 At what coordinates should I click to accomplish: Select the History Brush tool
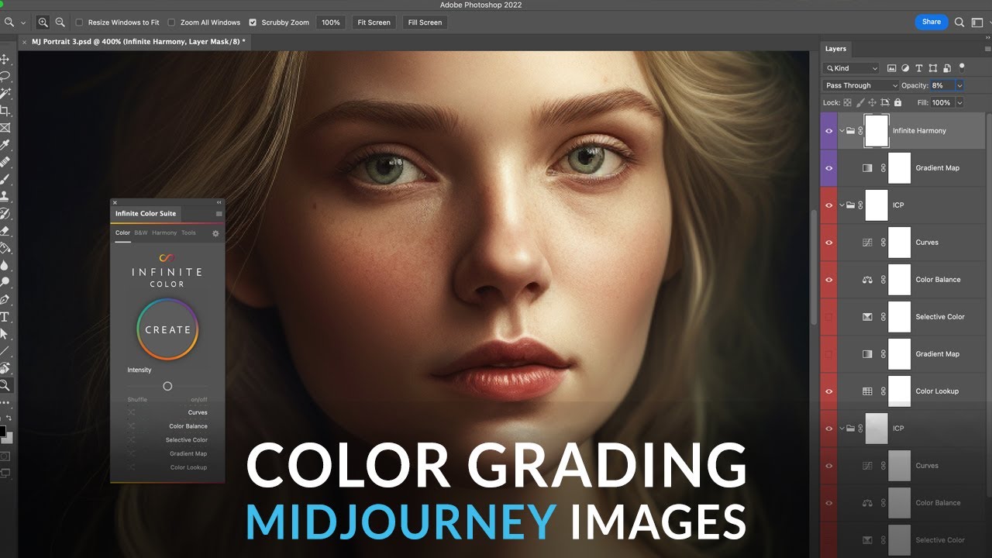pyautogui.click(x=5, y=213)
